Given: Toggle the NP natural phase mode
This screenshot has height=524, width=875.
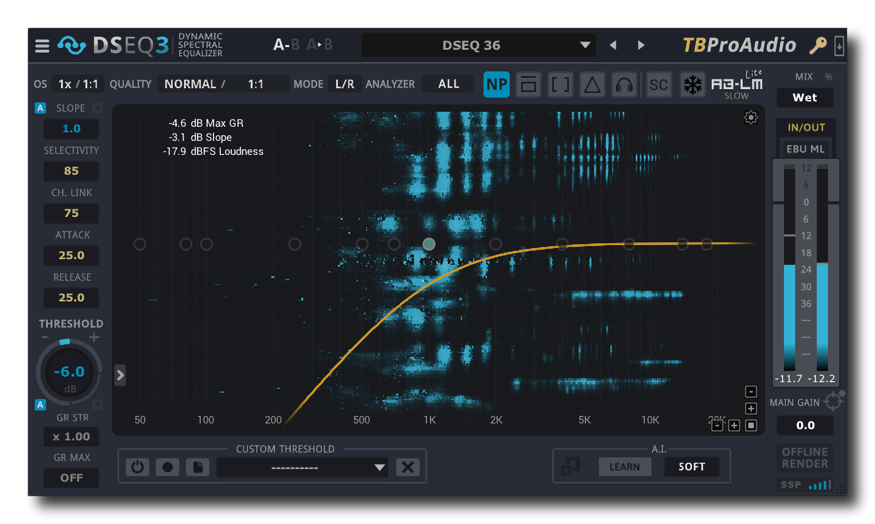Looking at the screenshot, I should pyautogui.click(x=496, y=85).
